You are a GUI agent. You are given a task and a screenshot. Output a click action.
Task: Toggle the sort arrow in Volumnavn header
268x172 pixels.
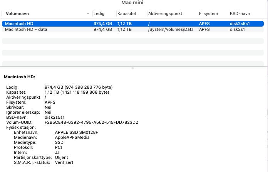coord(88,14)
